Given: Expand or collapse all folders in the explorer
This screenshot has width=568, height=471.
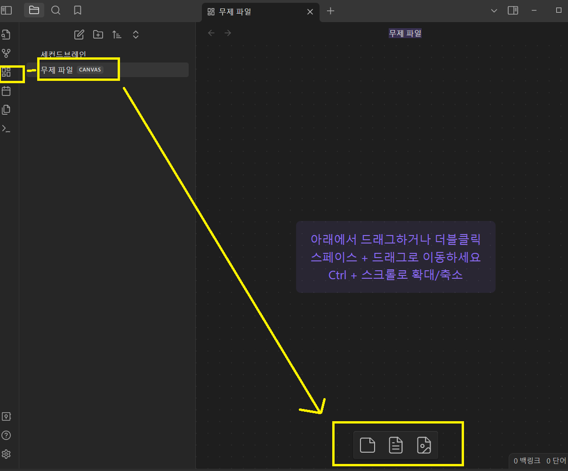Looking at the screenshot, I should 136,34.
